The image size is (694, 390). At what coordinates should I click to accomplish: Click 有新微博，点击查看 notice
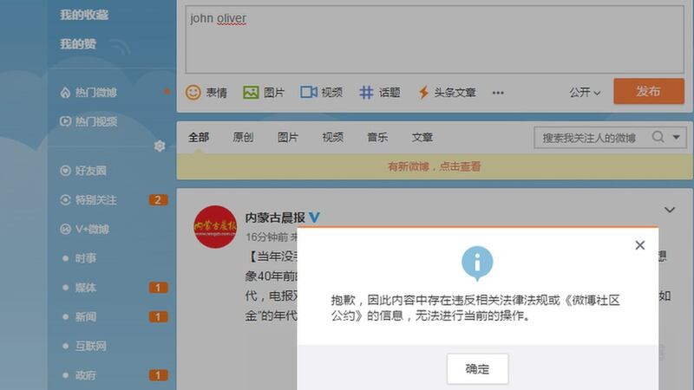pos(435,166)
